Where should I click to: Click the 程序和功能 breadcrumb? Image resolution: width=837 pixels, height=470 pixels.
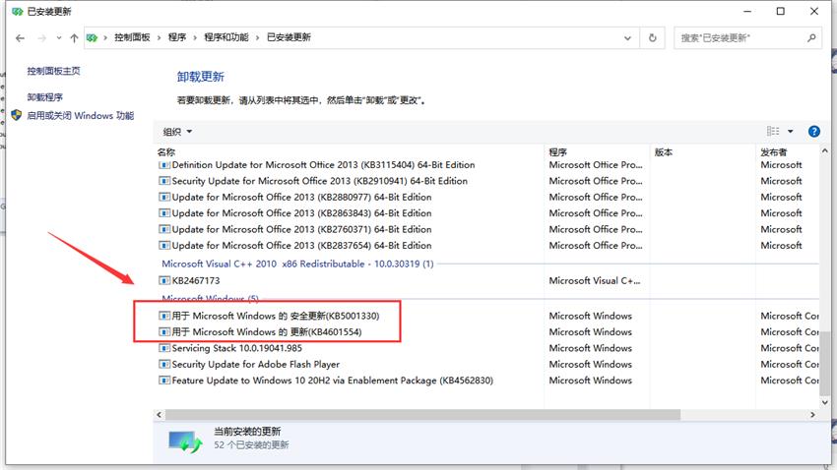point(226,37)
